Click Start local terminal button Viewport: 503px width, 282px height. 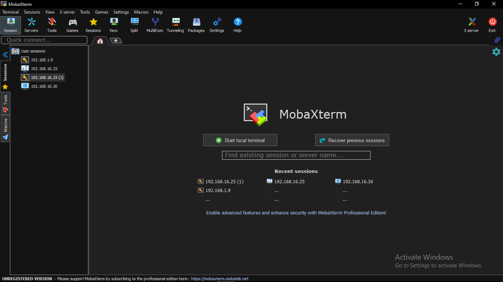(240, 140)
